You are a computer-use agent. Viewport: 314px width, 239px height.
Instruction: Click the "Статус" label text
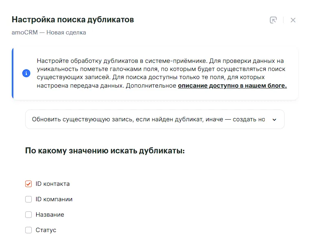tap(46, 230)
